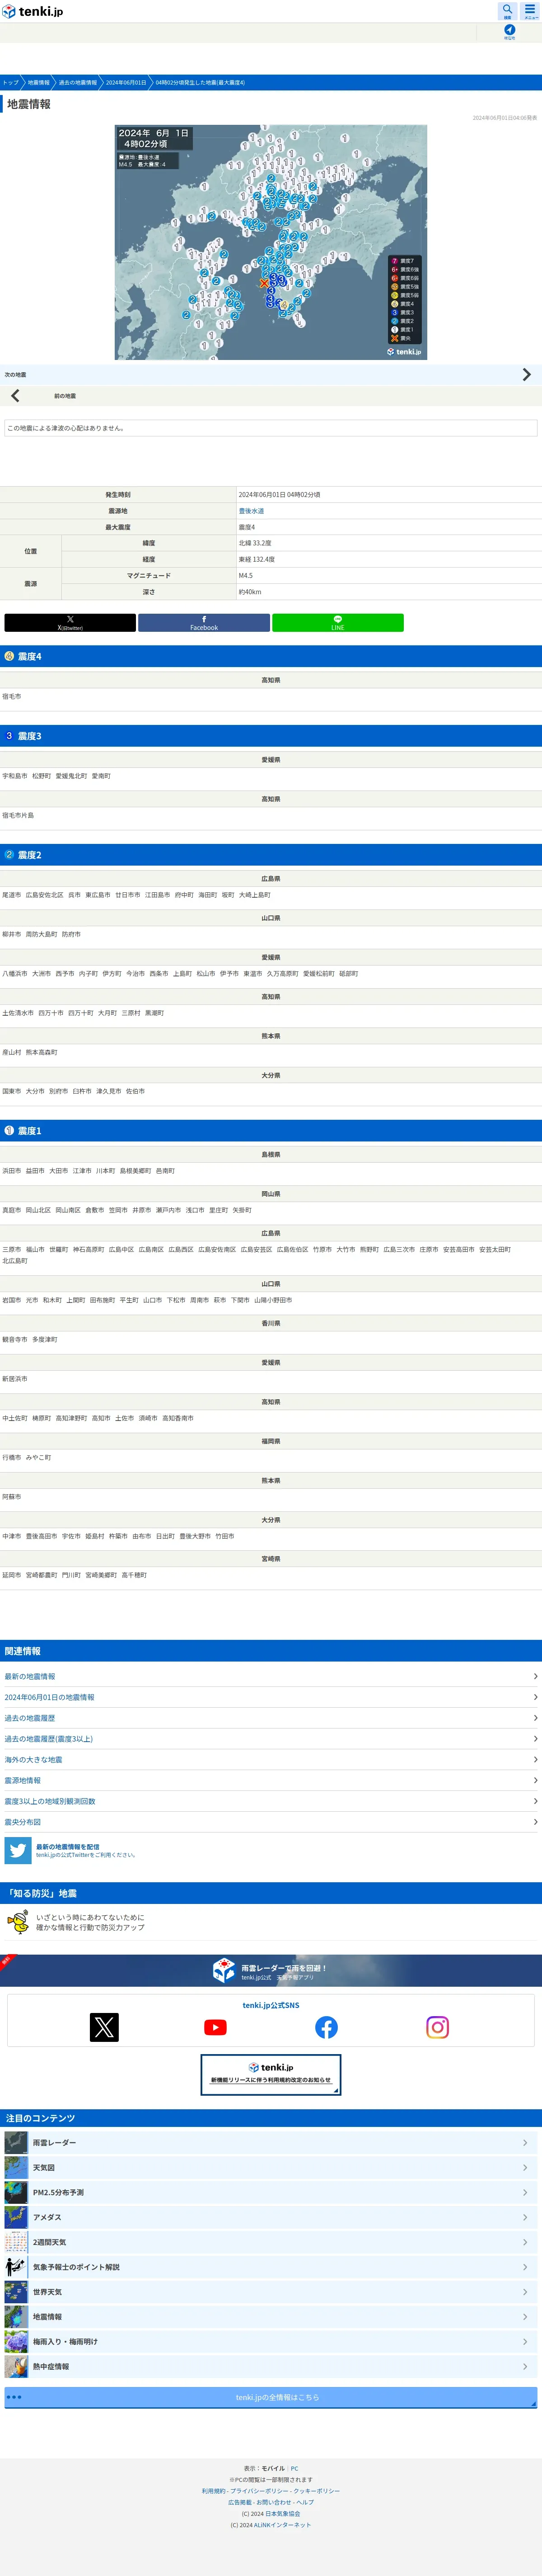Select トップ breadcrumb
This screenshot has width=542, height=2576.
tap(10, 83)
